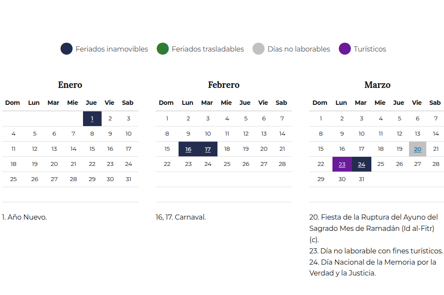
Task: Select February 16 Carnaval date
Action: pos(188,149)
